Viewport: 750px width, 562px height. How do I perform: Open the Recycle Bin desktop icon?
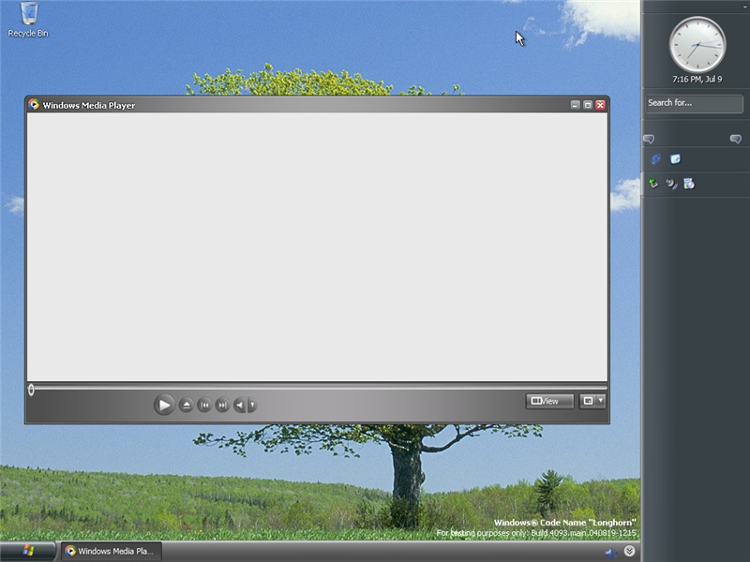28,20
